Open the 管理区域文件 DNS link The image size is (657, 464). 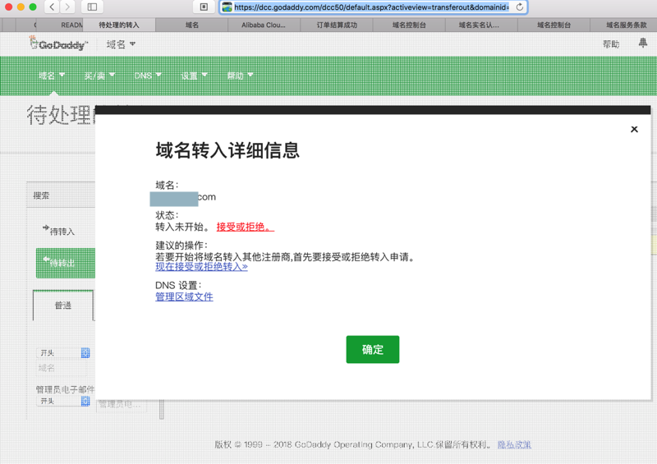(x=184, y=296)
